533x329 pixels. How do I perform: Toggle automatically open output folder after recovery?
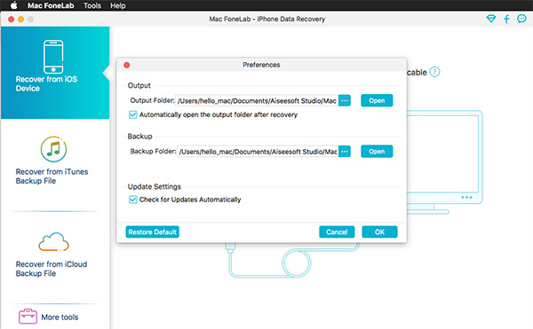coord(133,114)
